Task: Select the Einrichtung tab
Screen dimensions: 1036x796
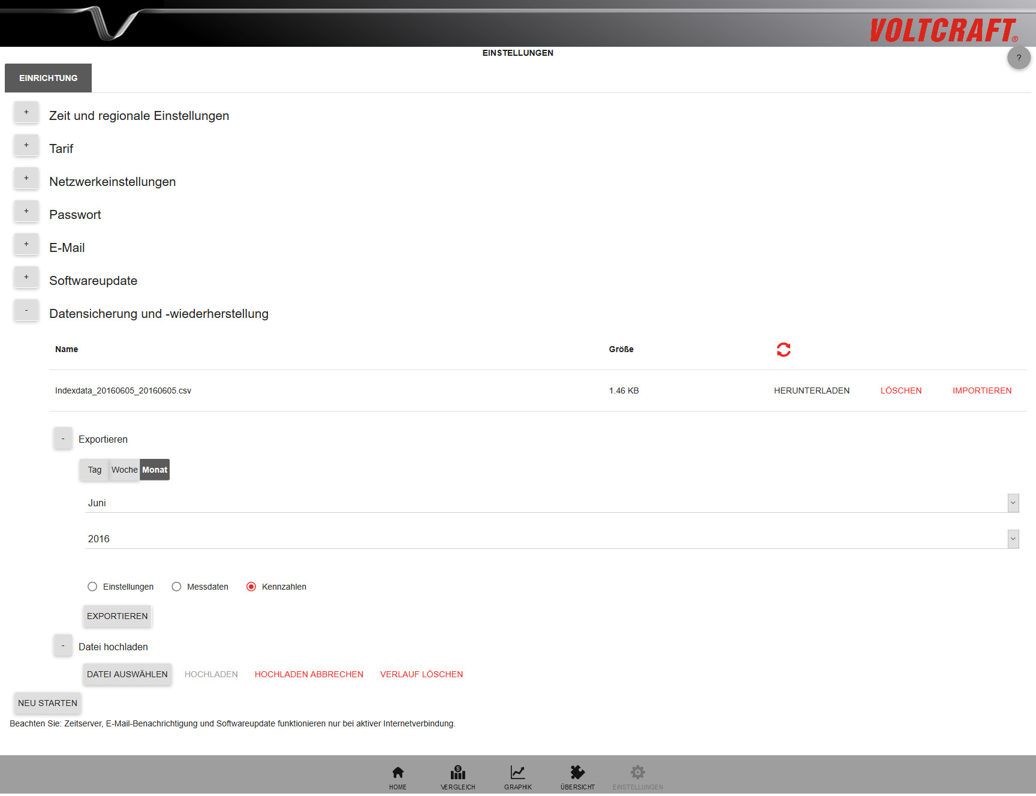Action: click(x=48, y=78)
